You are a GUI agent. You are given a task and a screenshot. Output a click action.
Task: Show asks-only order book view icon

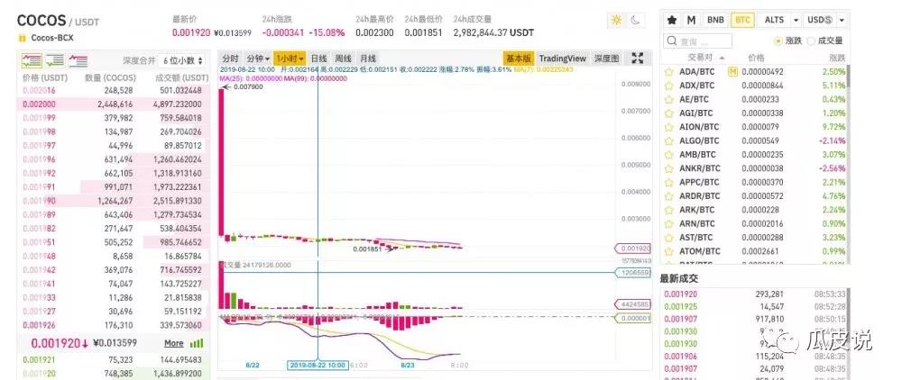pos(78,59)
